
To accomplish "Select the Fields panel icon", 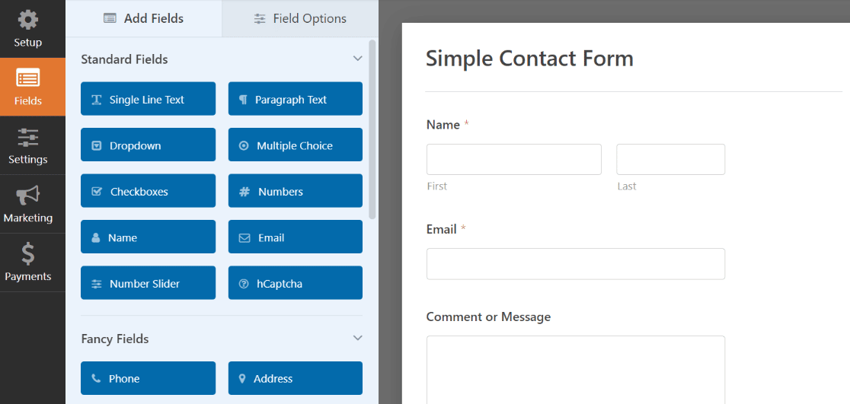I will pos(28,79).
